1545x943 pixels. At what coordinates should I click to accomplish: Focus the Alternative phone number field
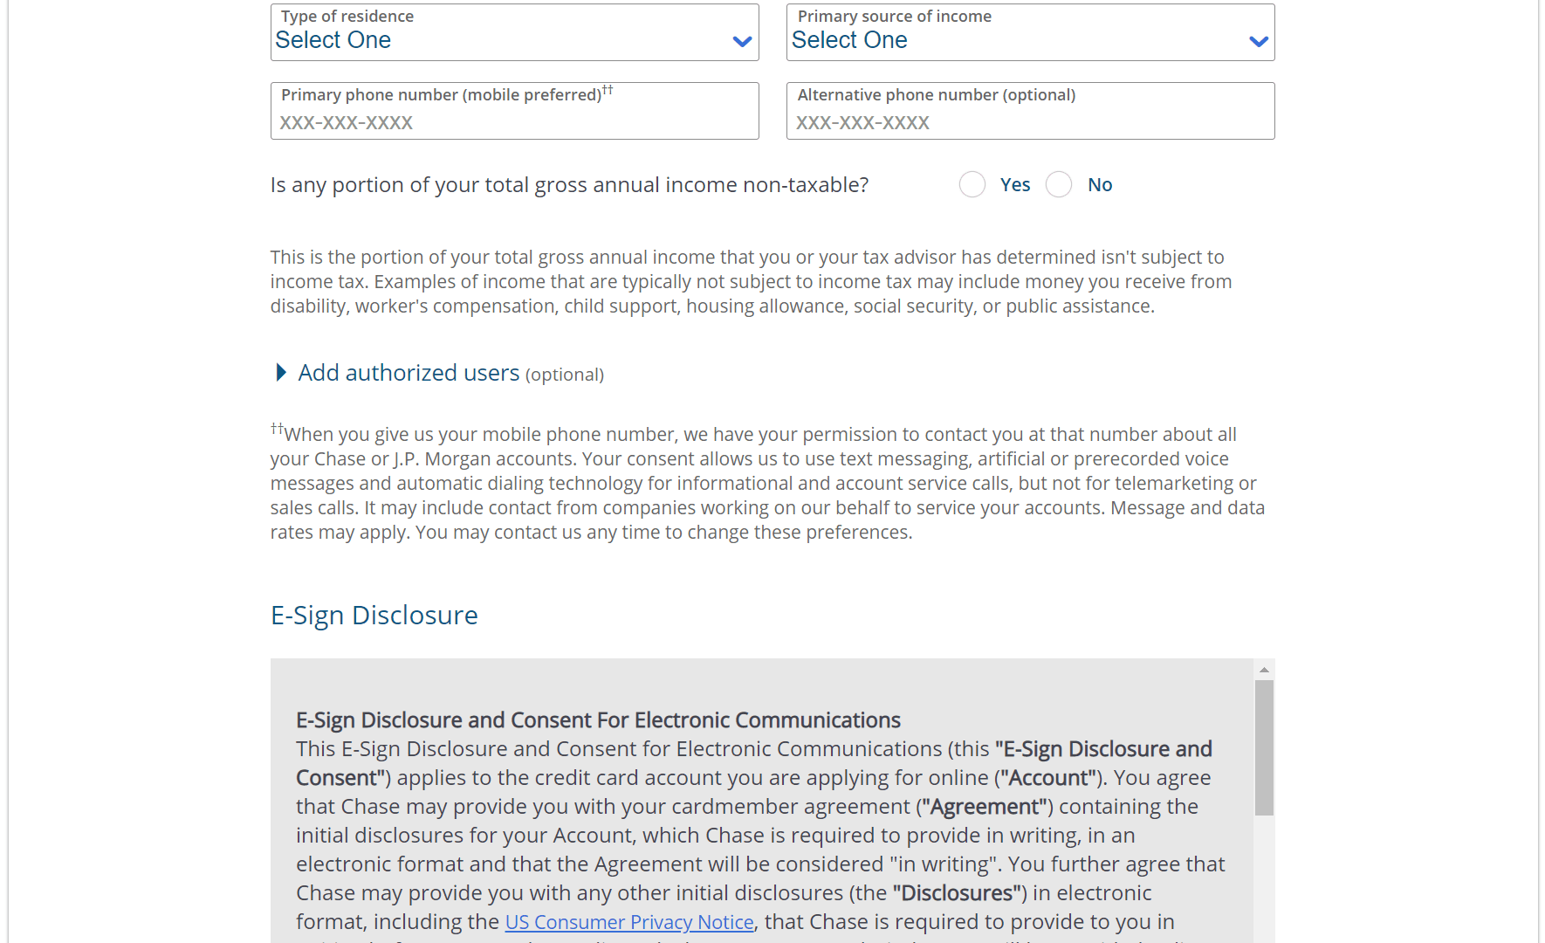[1030, 111]
